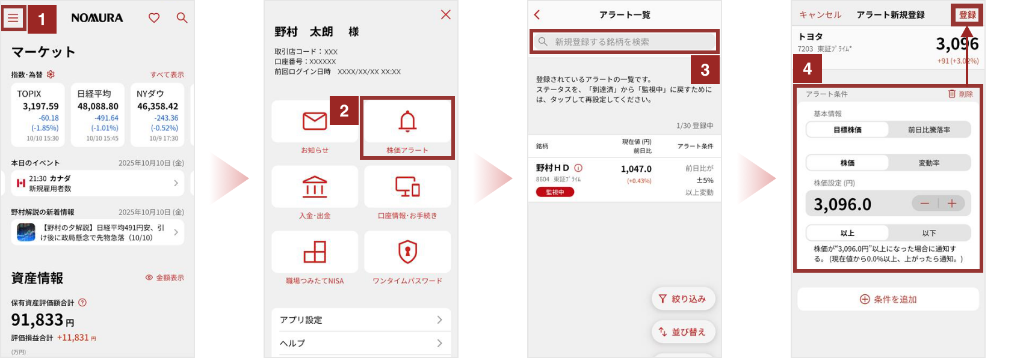
Task: Select the 日経平均 index card
Action: [97, 115]
